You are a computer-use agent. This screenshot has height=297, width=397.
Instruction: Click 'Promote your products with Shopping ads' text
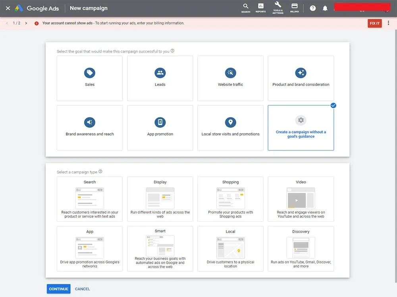click(x=230, y=214)
